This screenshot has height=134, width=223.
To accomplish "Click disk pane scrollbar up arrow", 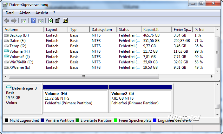I will pos(217,84).
